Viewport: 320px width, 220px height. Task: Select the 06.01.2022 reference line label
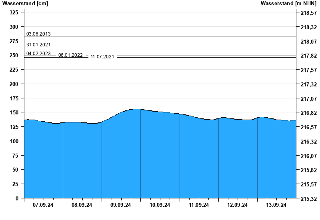[x=70, y=55]
